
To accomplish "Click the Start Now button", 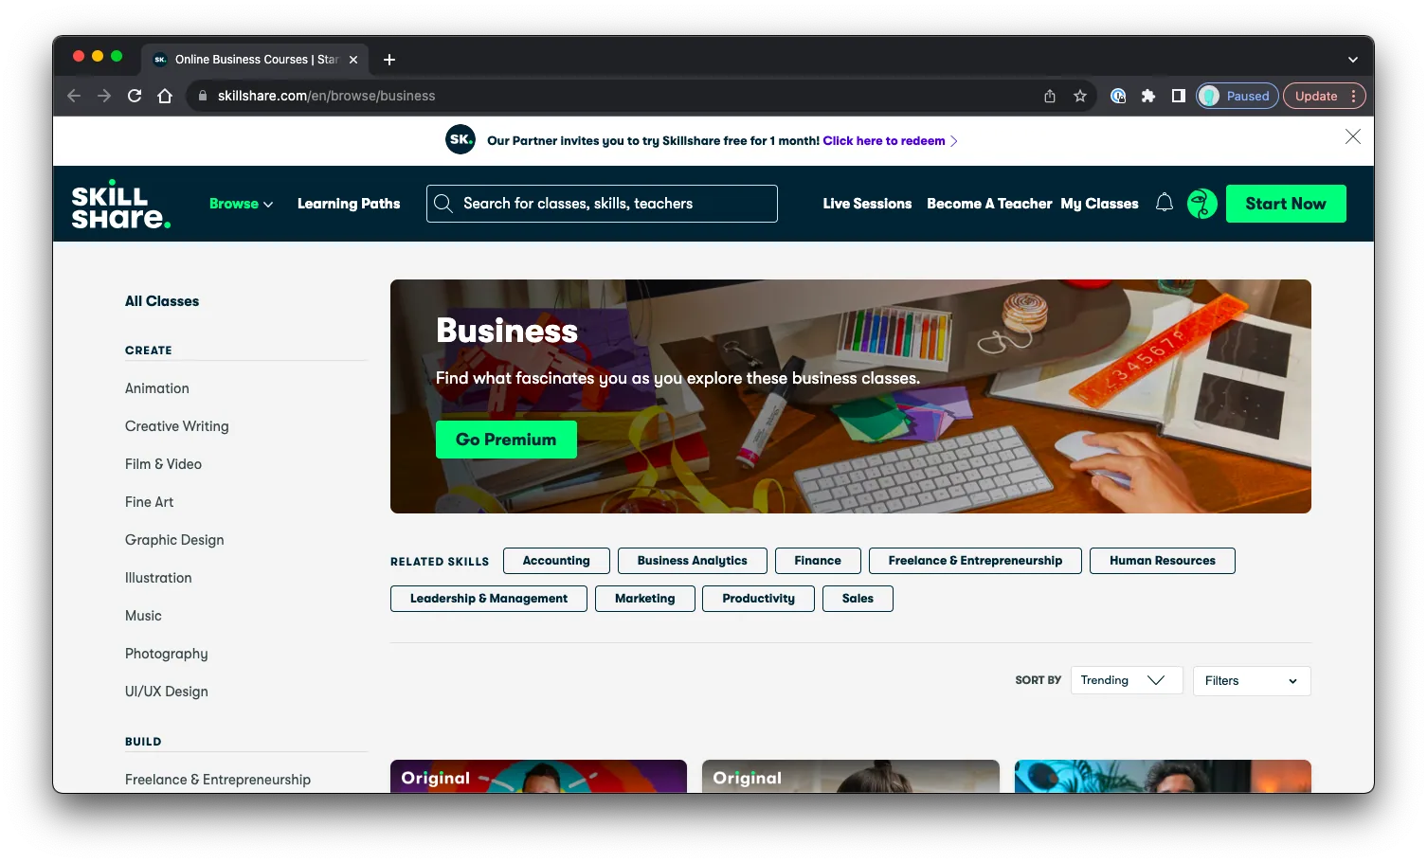I will pyautogui.click(x=1286, y=204).
